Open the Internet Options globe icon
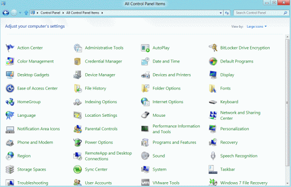 tap(145, 102)
